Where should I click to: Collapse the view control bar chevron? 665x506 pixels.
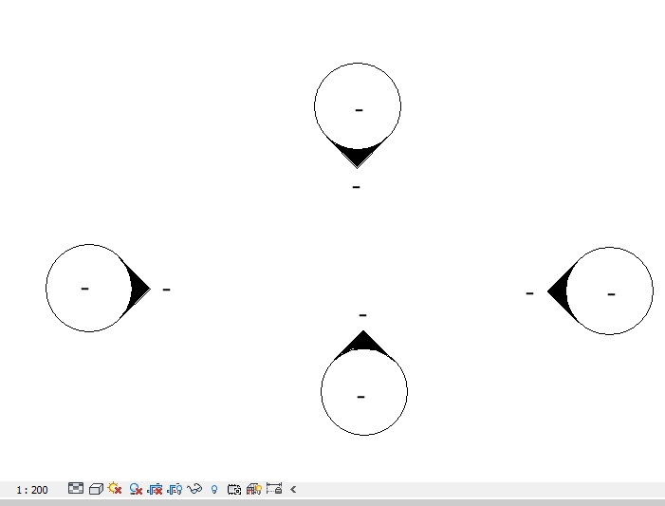(293, 490)
